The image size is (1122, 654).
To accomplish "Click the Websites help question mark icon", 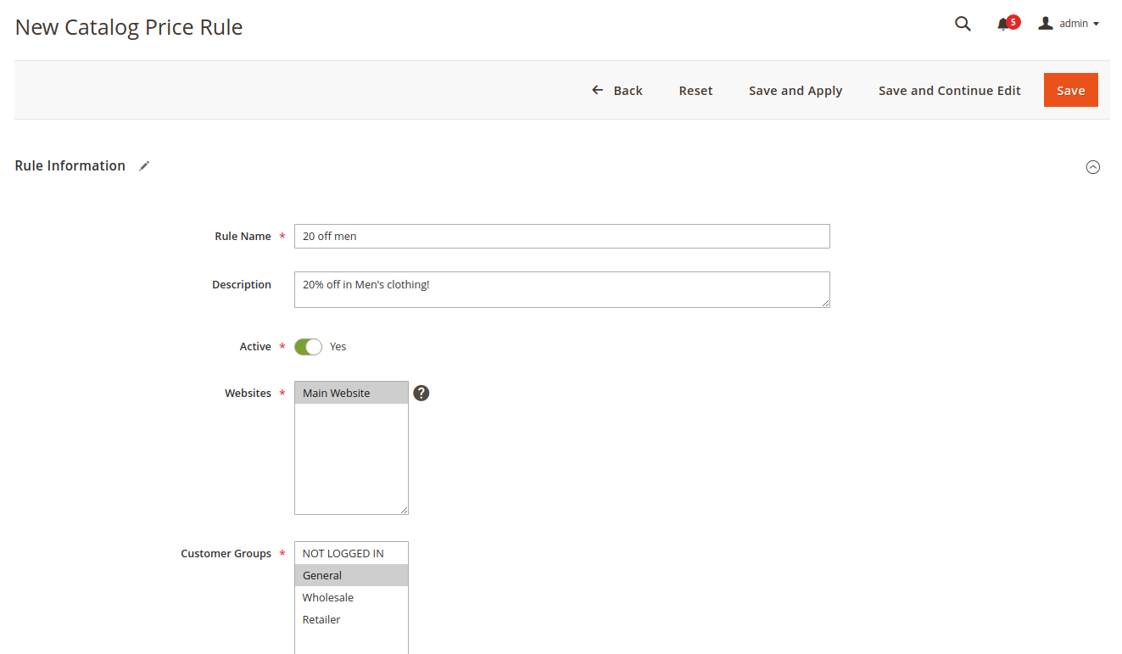I will (x=421, y=393).
